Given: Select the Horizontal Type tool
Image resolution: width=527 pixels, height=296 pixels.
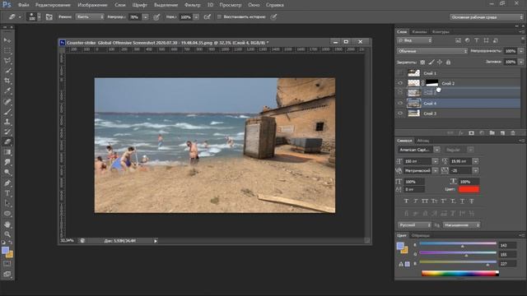Looking at the screenshot, I should pos(7,193).
